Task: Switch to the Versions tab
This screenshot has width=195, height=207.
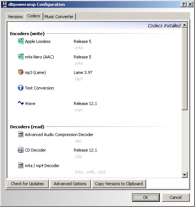Action: point(15,17)
